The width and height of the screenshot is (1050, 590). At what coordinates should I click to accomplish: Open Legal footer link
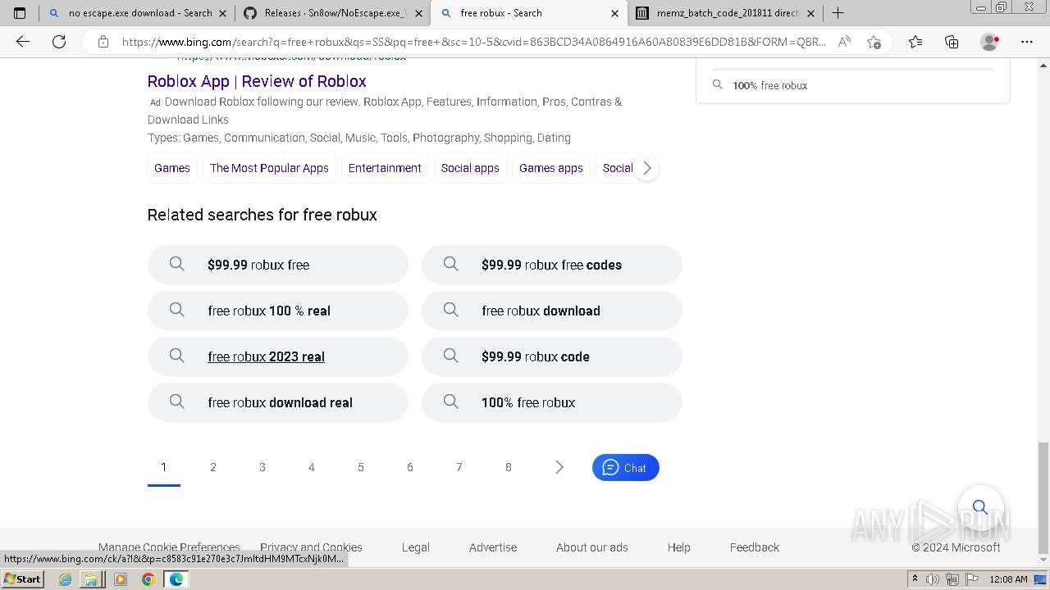[416, 547]
